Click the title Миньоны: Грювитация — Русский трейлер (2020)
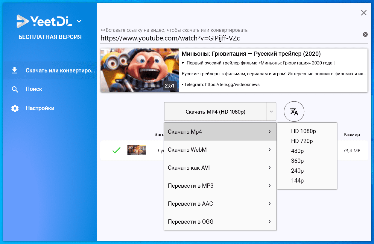 pyautogui.click(x=251, y=54)
